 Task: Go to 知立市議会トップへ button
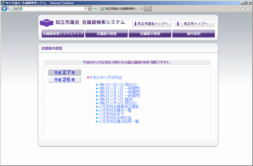pyautogui.click(x=152, y=24)
